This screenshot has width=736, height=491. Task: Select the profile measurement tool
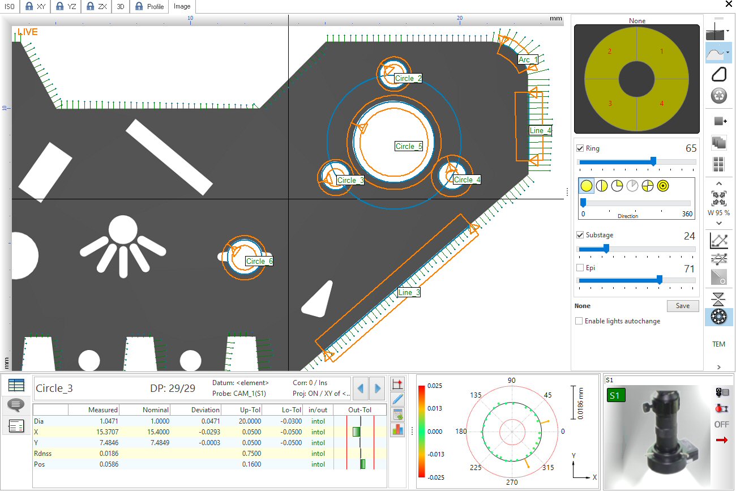tap(717, 52)
